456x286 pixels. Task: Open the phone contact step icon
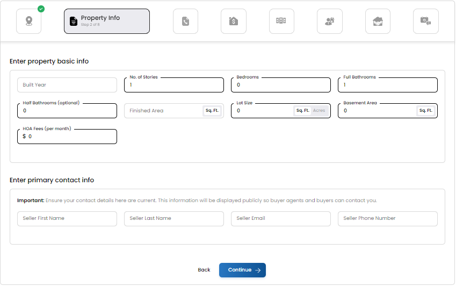[185, 22]
